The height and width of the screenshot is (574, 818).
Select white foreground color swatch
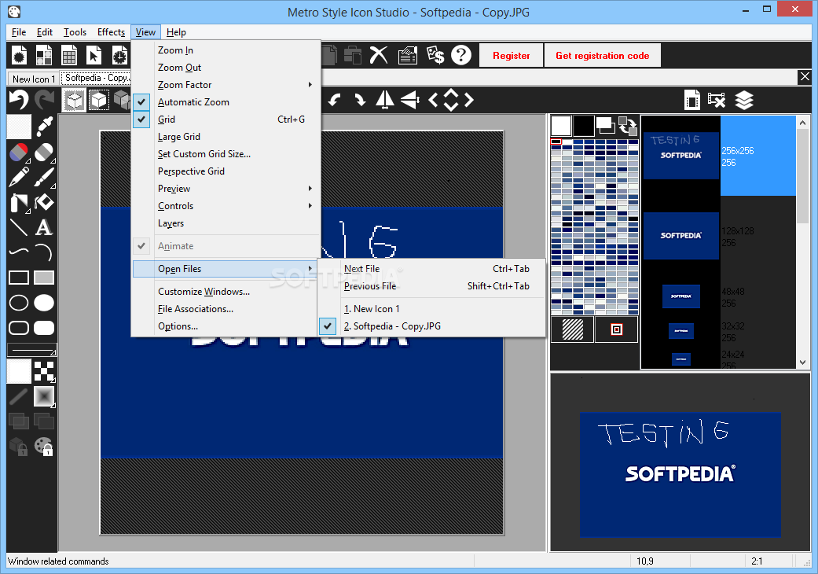(x=561, y=126)
